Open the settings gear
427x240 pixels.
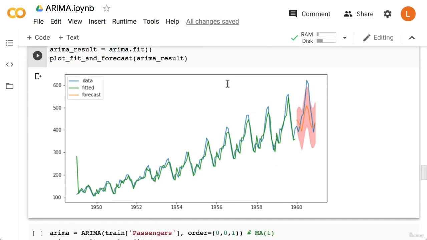coord(387,14)
